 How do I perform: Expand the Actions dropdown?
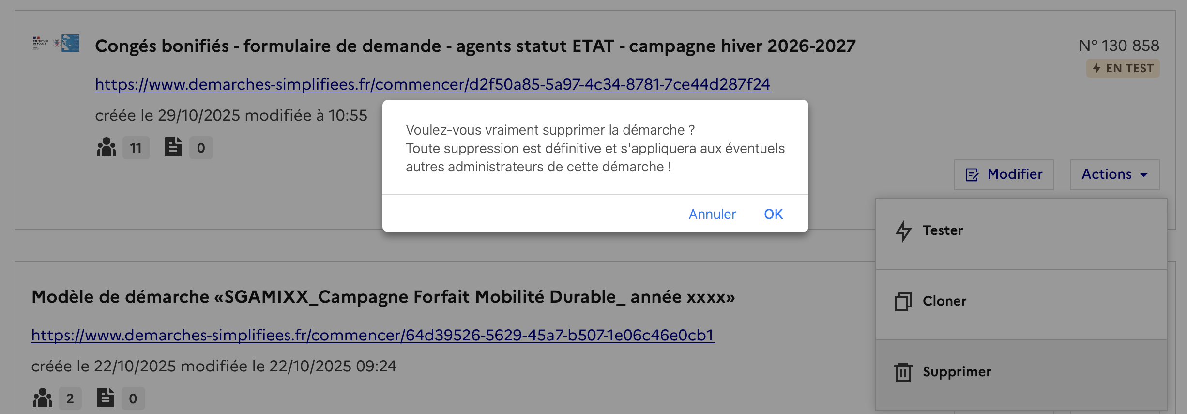tap(1114, 174)
